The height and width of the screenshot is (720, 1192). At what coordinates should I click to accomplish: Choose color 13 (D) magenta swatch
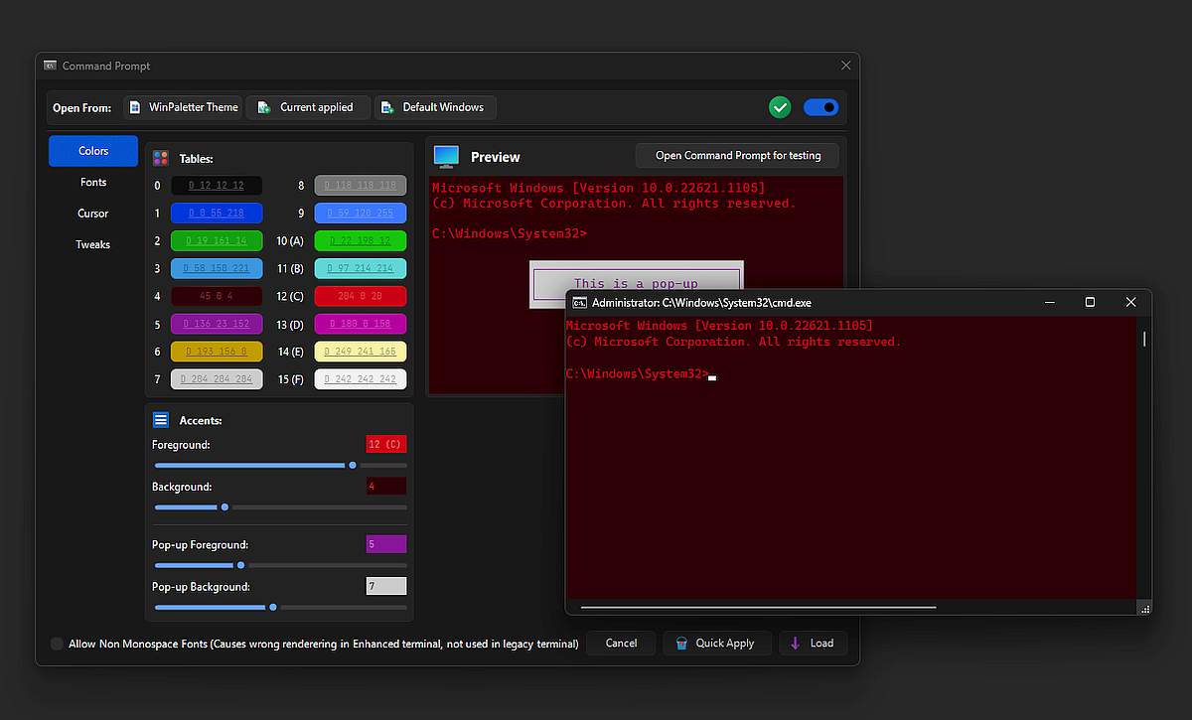click(361, 324)
